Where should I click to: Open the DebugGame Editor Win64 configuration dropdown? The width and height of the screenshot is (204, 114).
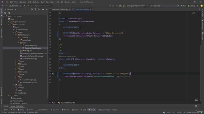[x=137, y=6]
